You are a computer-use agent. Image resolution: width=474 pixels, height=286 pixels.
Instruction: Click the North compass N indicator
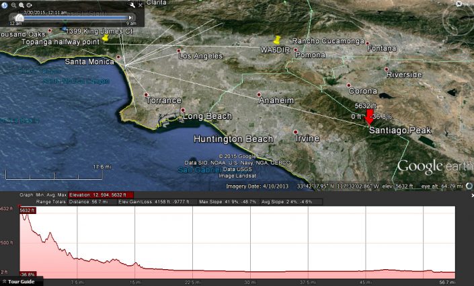[459, 3]
